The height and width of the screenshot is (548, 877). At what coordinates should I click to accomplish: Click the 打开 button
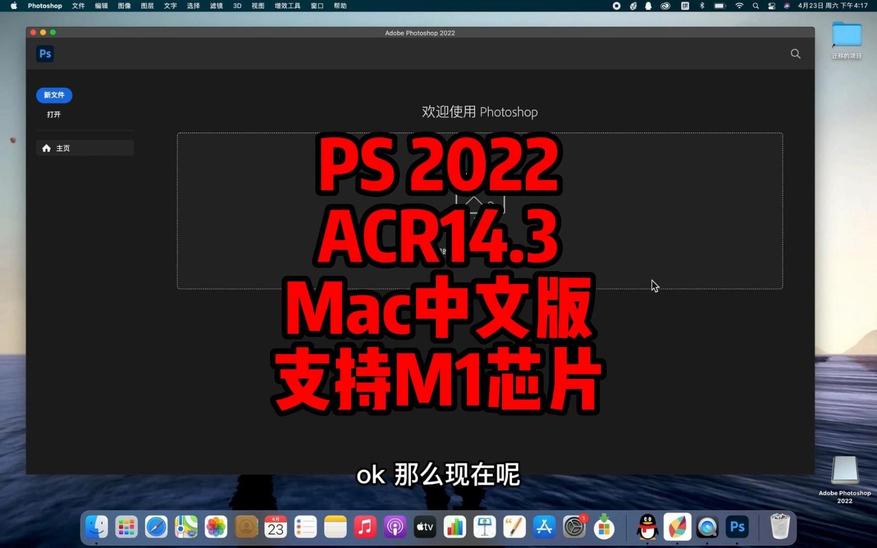pos(54,114)
